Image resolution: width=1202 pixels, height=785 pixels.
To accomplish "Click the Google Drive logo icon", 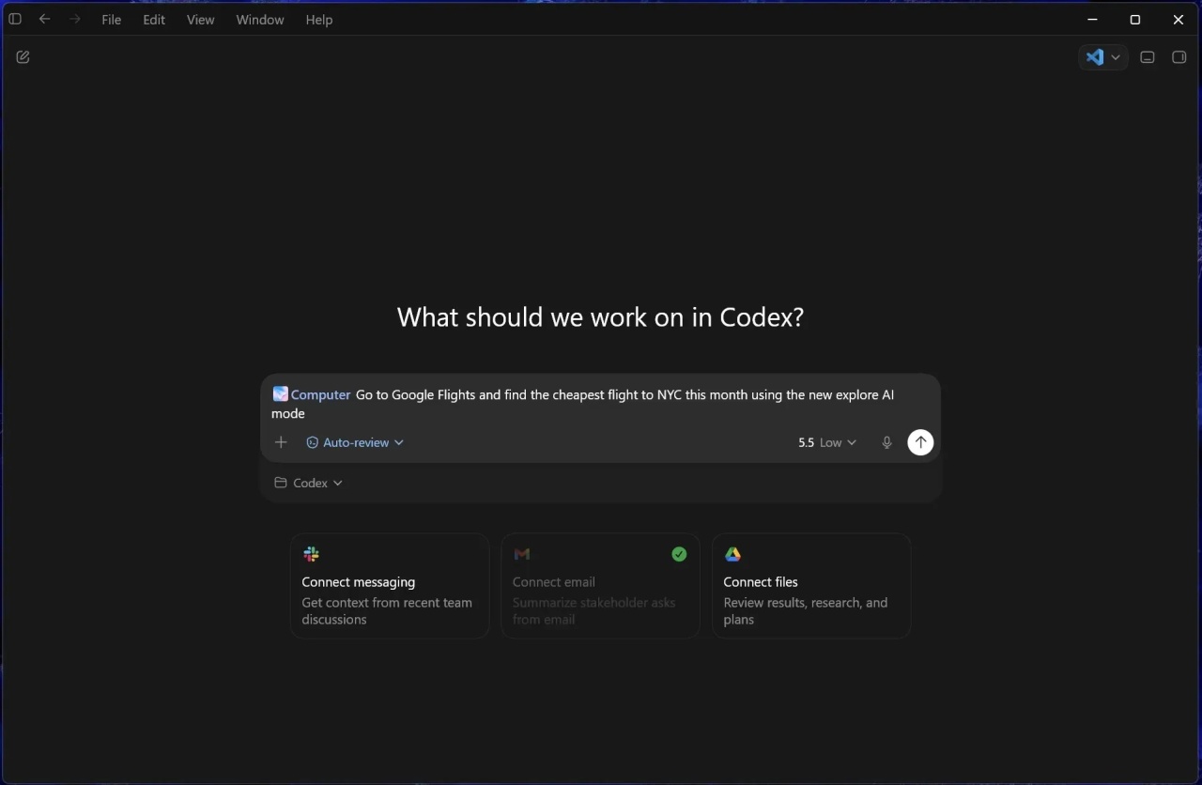I will tap(732, 555).
